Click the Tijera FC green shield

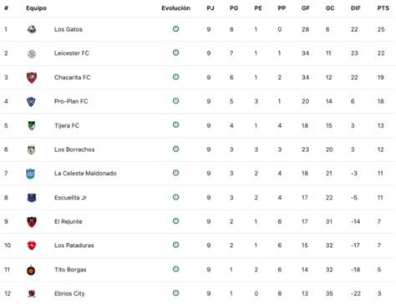(x=32, y=125)
